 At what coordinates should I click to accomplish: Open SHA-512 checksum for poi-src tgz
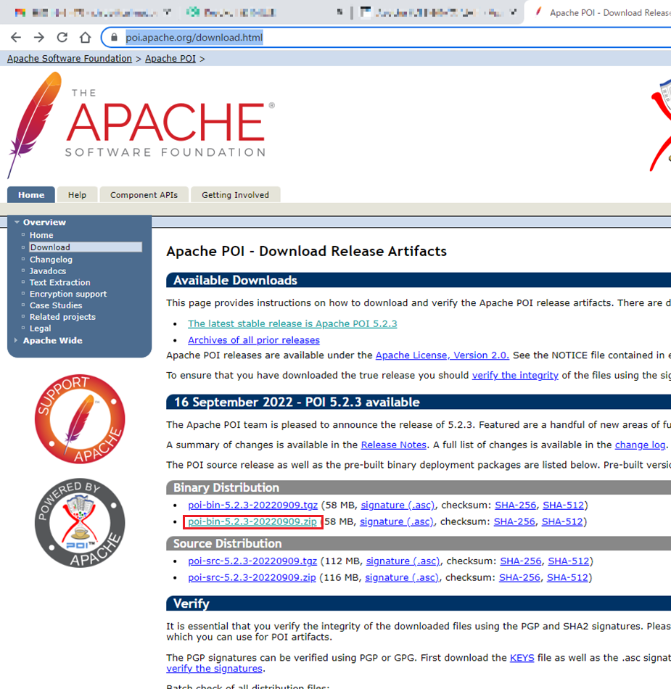568,561
